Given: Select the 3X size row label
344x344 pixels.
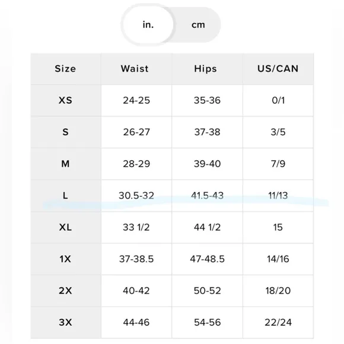Looking at the screenshot, I should [66, 322].
